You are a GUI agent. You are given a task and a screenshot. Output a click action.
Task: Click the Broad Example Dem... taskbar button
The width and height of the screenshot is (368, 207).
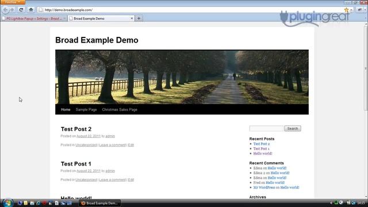click(x=99, y=203)
